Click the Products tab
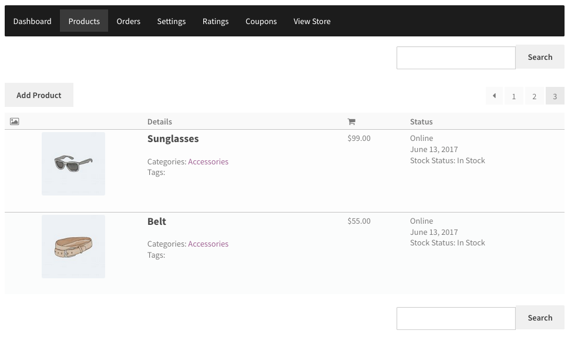 (84, 21)
